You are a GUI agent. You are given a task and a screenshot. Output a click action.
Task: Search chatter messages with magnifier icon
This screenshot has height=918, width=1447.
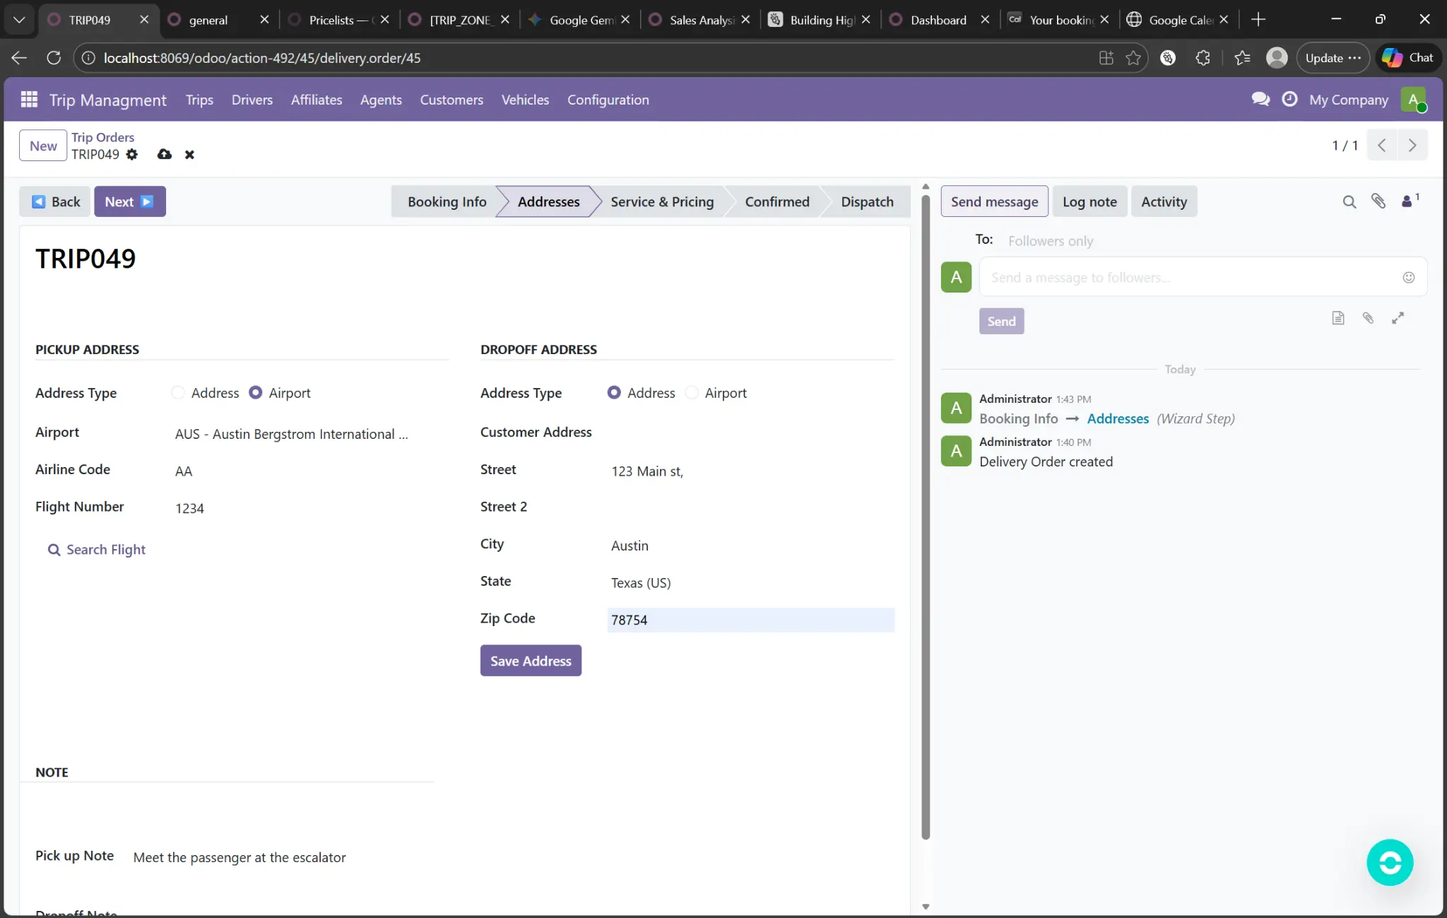(x=1349, y=202)
